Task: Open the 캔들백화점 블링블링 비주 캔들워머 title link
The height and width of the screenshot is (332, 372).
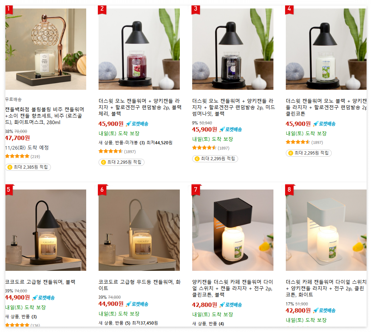Action: (x=45, y=116)
